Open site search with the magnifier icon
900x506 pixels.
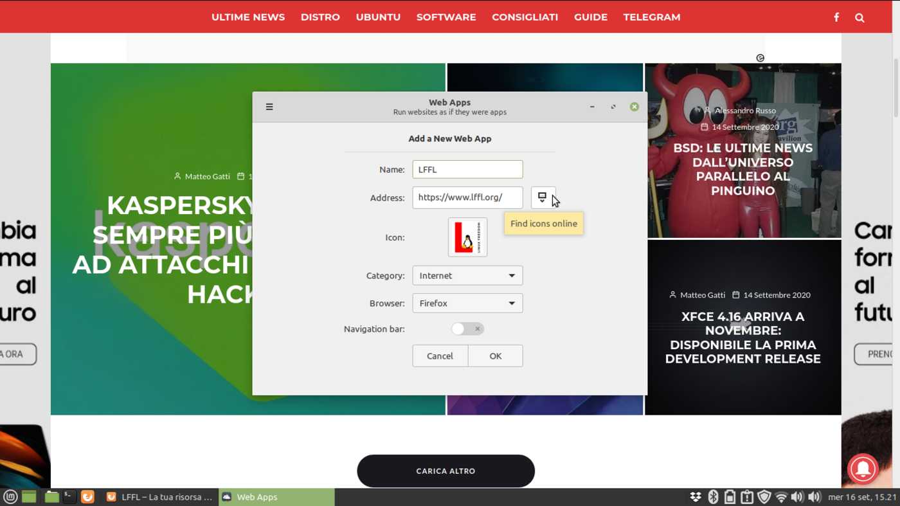[860, 17]
